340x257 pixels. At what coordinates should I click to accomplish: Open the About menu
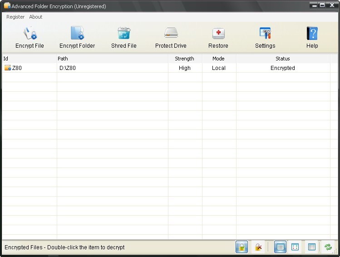(x=36, y=17)
